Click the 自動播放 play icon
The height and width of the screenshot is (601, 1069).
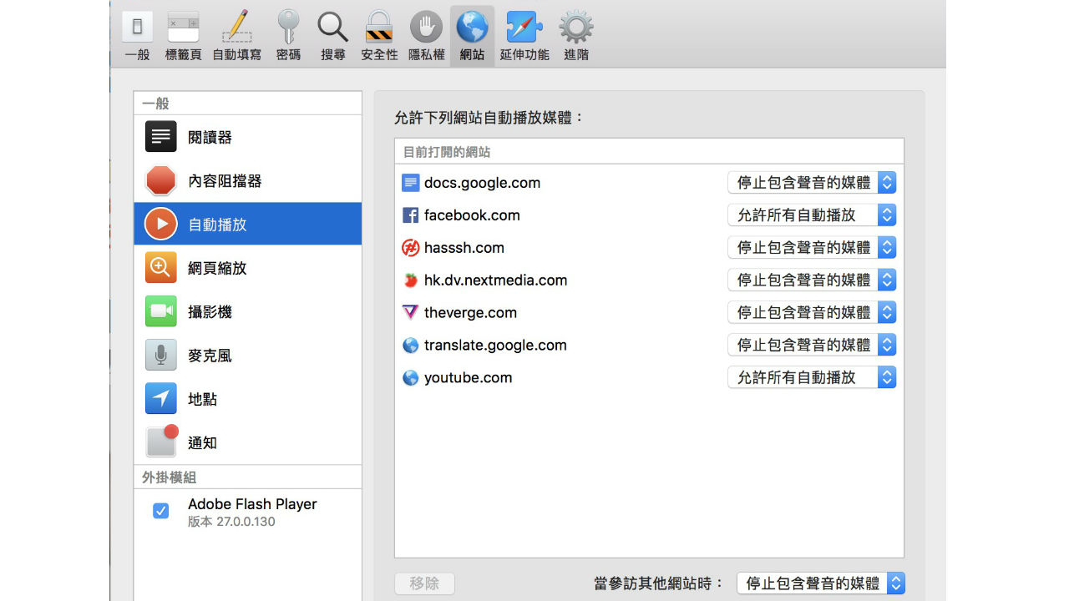161,224
